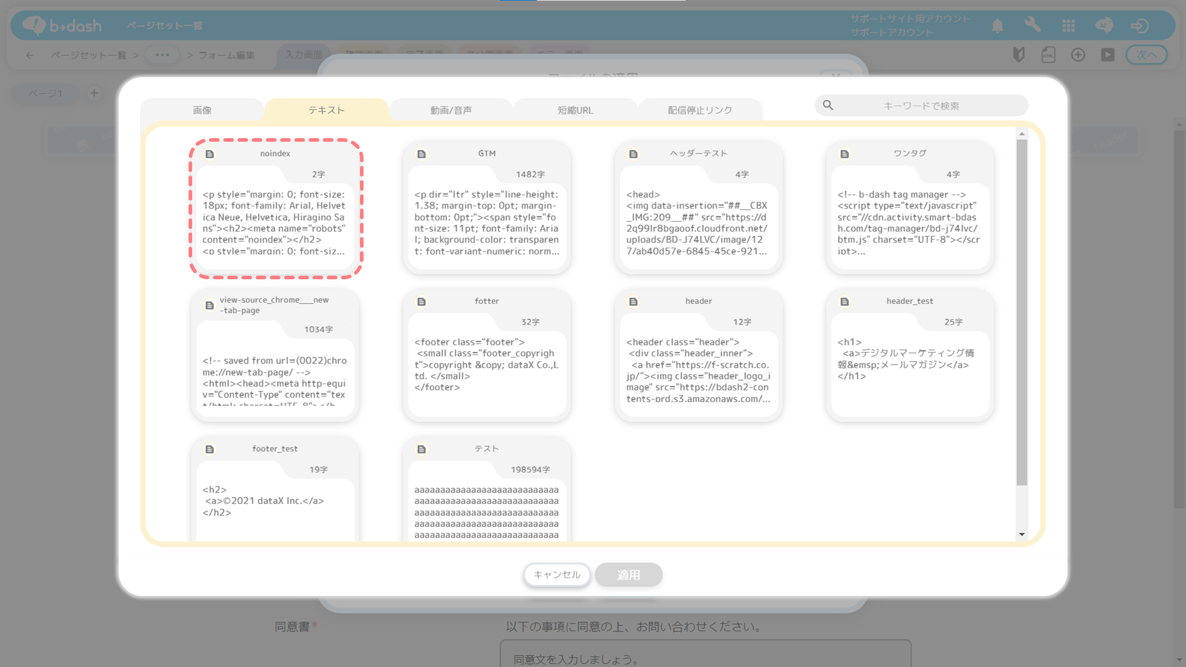Viewport: 1186px width, 667px height.
Task: Select the noindex text card
Action: coord(275,208)
